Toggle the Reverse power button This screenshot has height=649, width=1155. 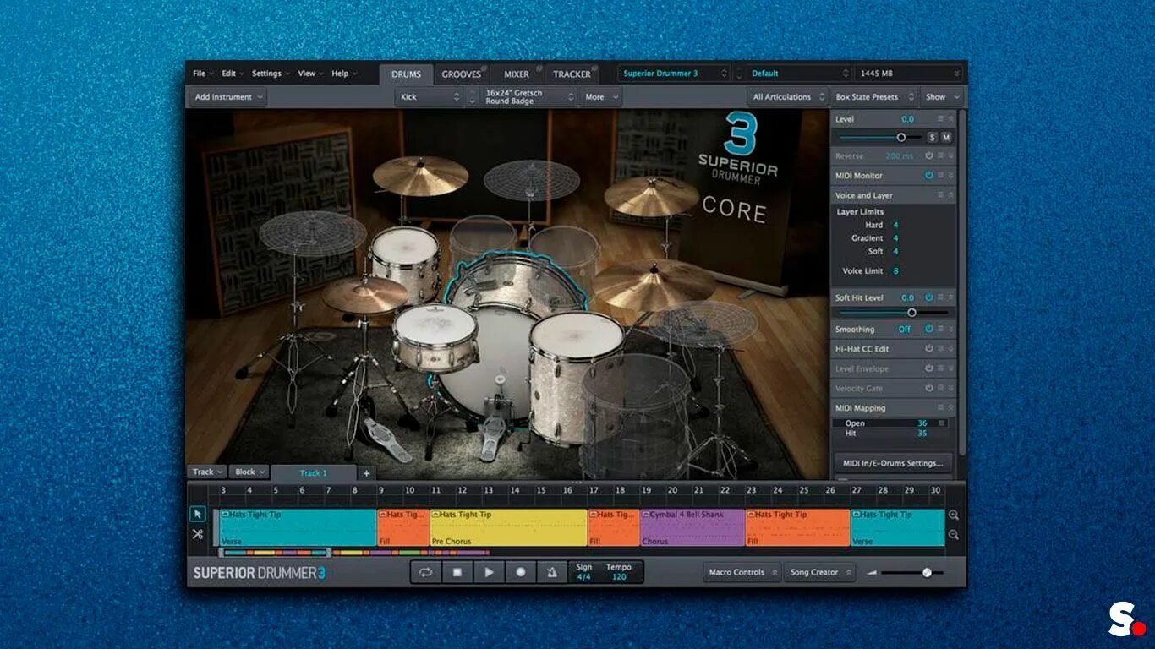[x=928, y=156]
